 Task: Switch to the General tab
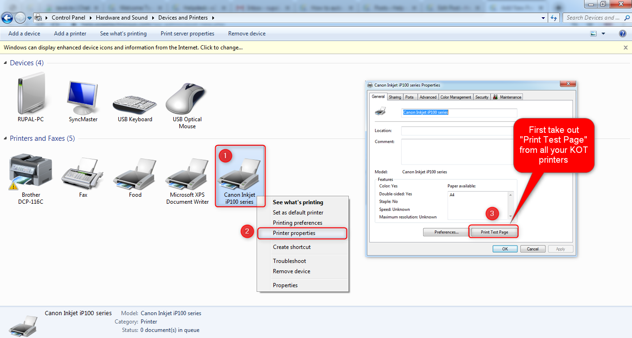pos(378,97)
